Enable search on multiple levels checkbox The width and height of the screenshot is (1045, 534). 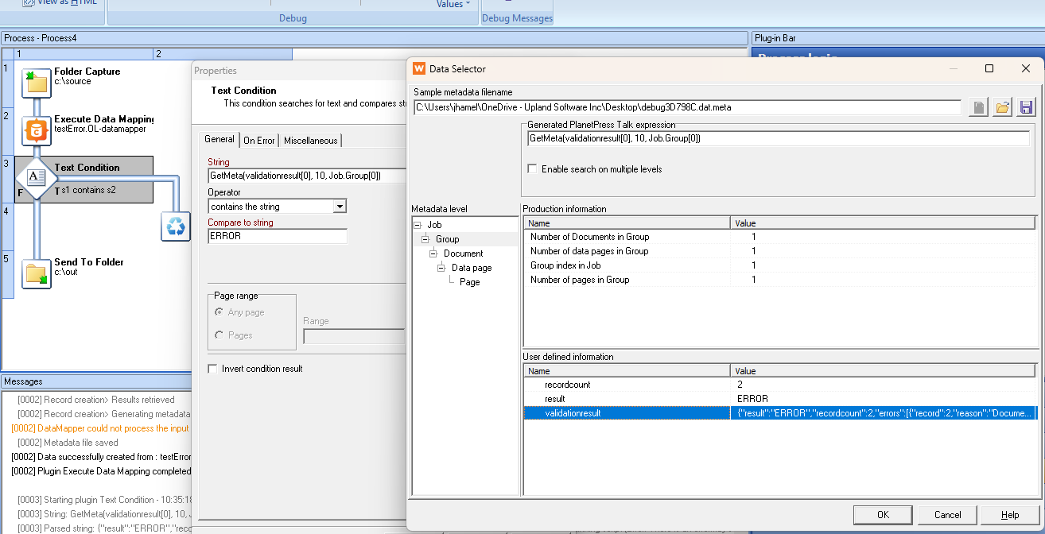[x=533, y=169]
